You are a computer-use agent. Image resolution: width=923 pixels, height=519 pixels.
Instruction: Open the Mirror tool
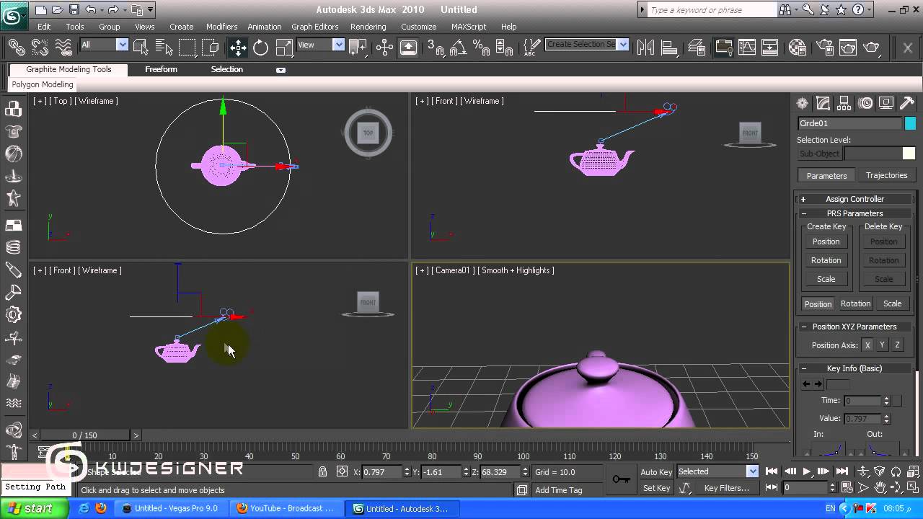coord(645,48)
